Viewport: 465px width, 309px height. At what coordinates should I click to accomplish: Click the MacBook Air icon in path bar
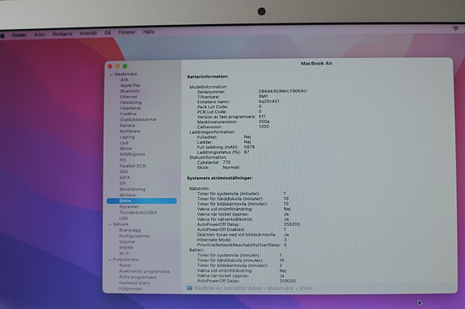(x=189, y=288)
